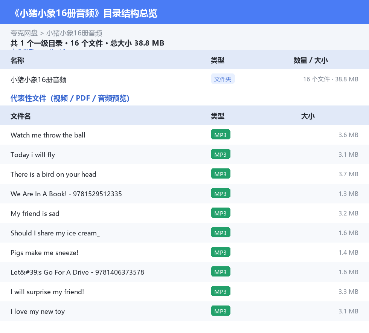Click the 夸克网盘 breadcrumb
The image size is (369, 333).
(24, 33)
